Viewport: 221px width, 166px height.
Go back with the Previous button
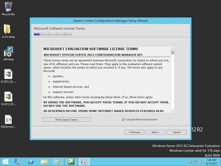click(x=134, y=132)
